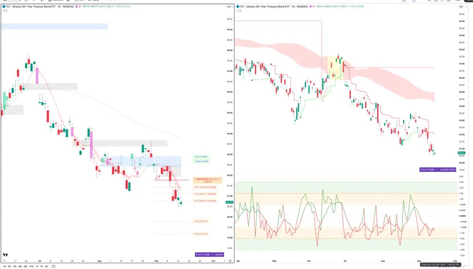Viewport: 473px width, 269px height.
Task: Click the 'T3 at 80.78 Booked' label
Action: (x=205, y=201)
